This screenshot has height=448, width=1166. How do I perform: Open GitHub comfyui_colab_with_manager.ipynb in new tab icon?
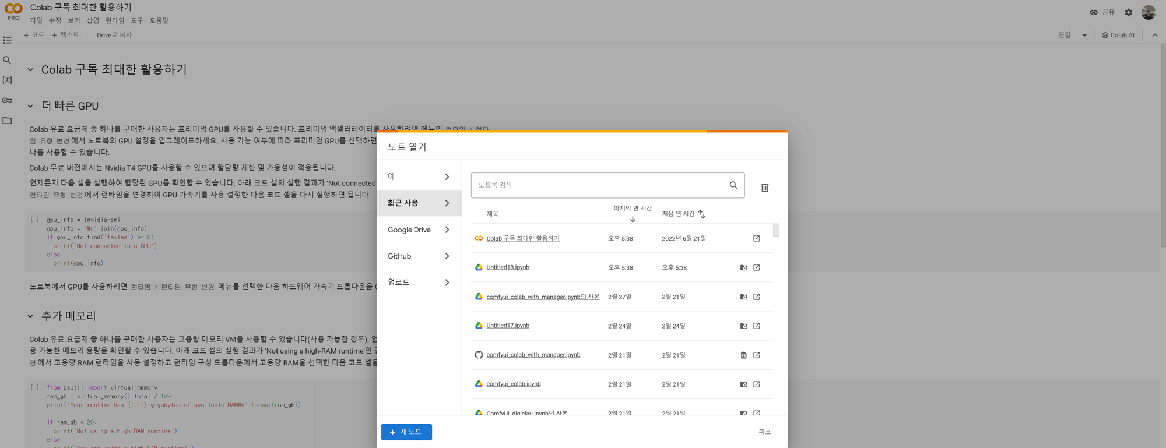click(756, 355)
